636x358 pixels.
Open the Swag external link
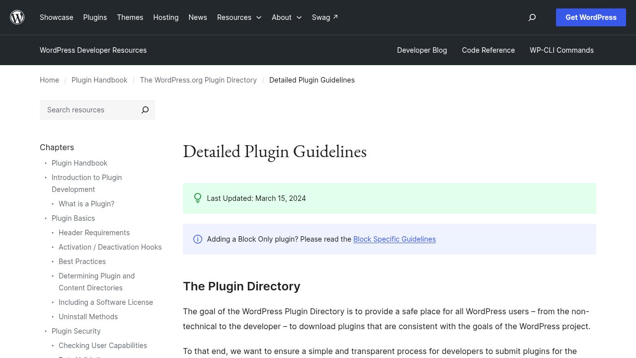point(325,17)
